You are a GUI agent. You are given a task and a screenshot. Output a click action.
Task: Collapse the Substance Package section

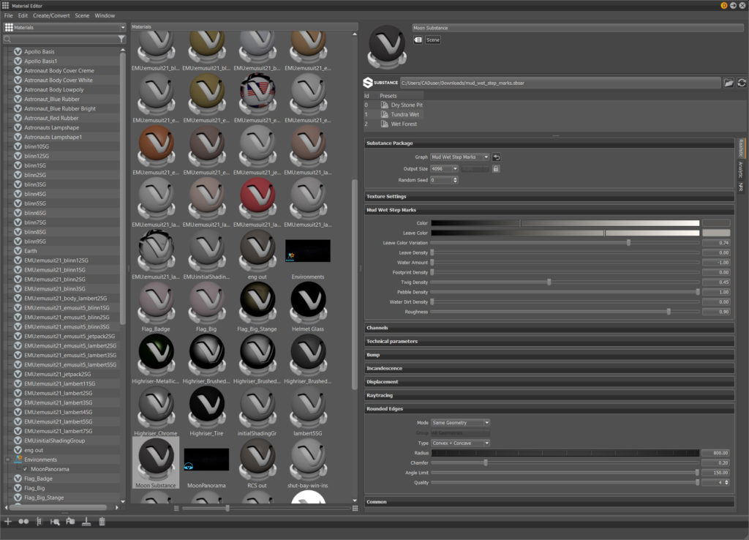point(549,143)
